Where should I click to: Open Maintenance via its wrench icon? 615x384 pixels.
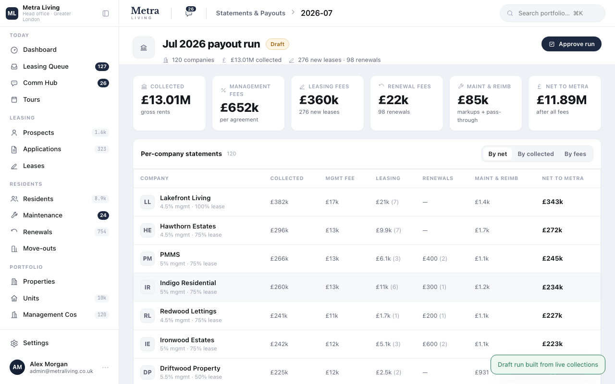coord(14,216)
